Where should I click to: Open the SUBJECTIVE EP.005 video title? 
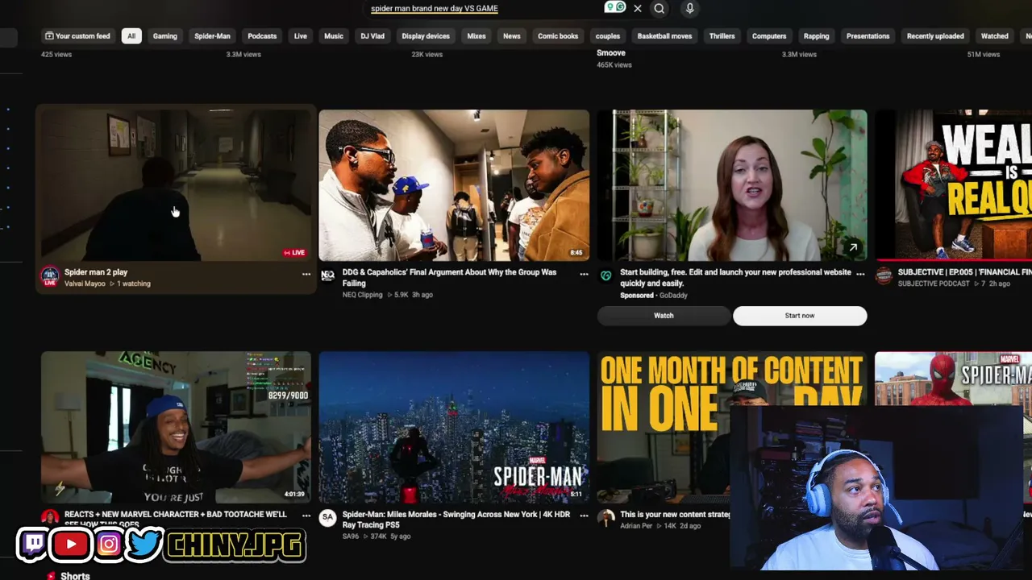click(x=965, y=272)
